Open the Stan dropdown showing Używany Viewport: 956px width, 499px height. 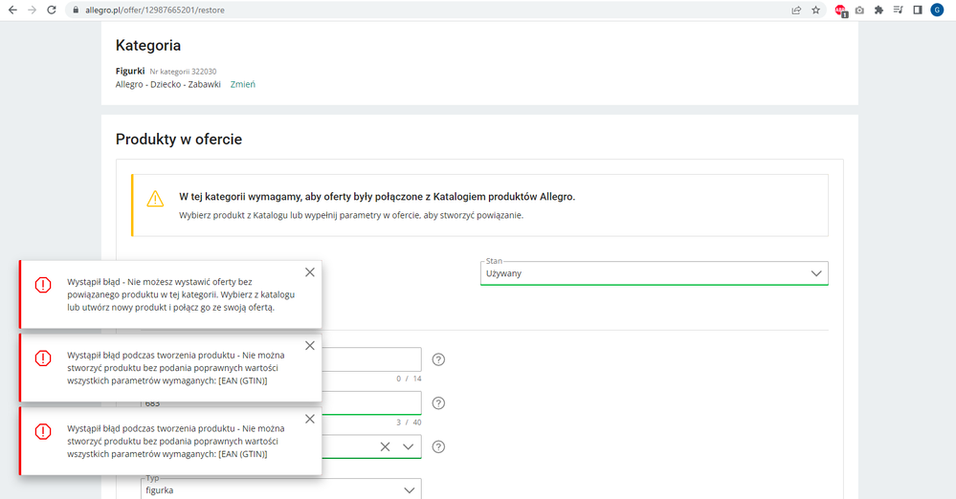[655, 273]
